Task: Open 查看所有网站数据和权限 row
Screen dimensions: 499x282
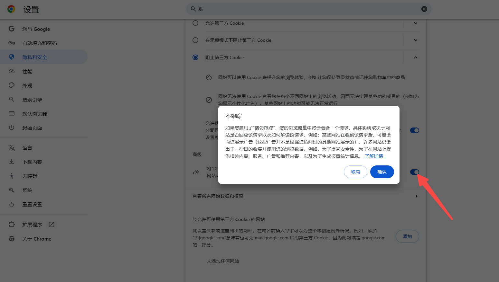Action: (306, 196)
